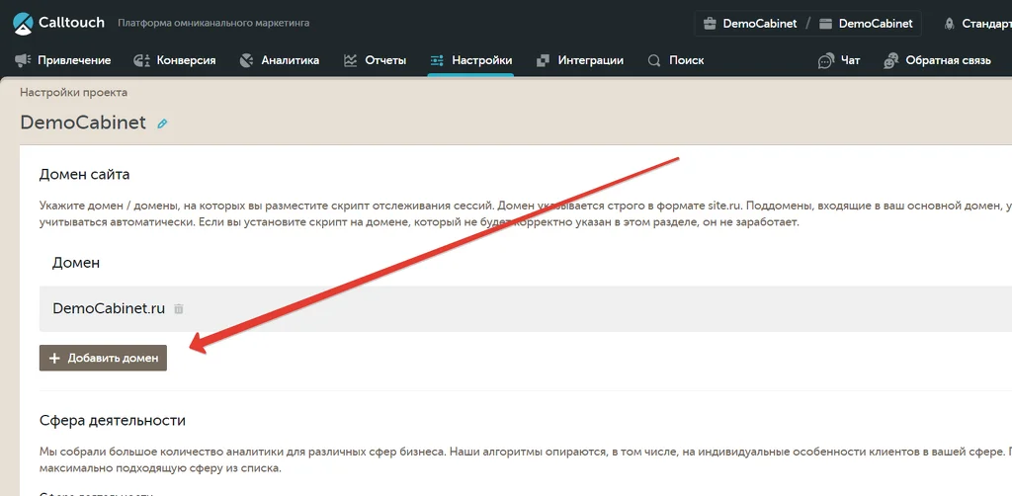Click the Интеграции squares icon
Viewport: 1012px width, 496px height.
pyautogui.click(x=543, y=60)
